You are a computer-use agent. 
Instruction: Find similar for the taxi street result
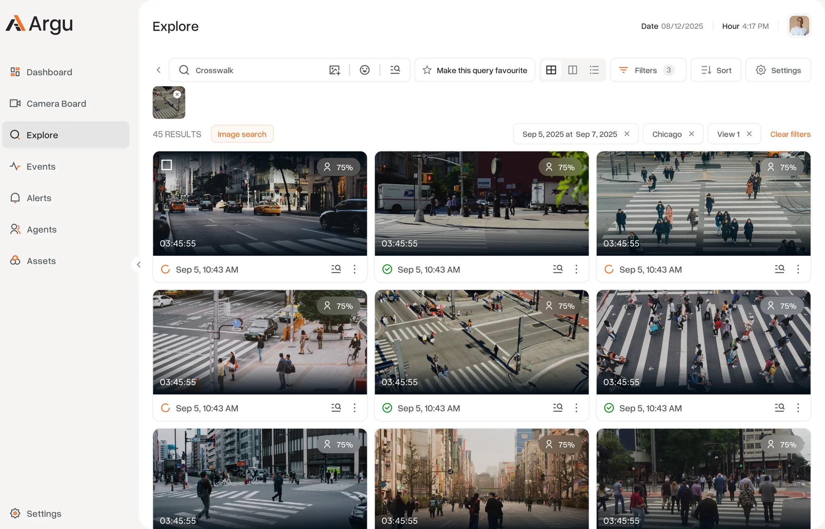pos(336,269)
